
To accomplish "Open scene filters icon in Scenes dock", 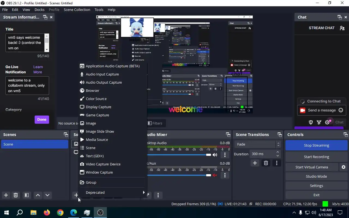I will click(27, 195).
